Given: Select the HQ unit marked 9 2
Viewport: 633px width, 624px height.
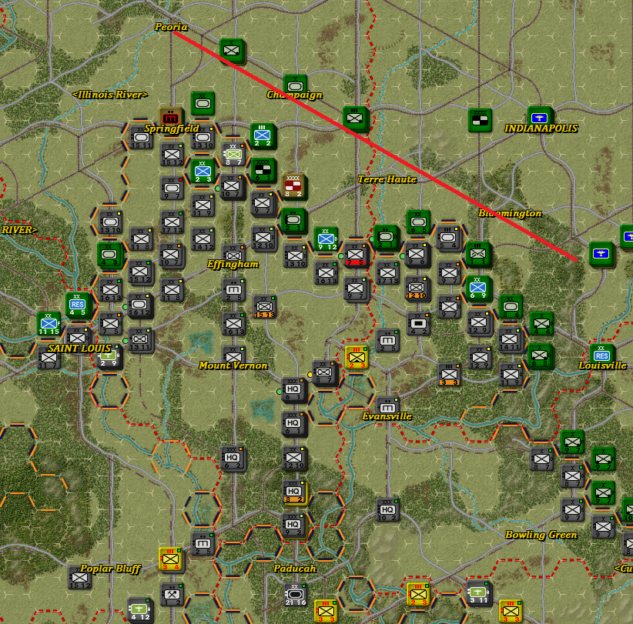Looking at the screenshot, I should [293, 525].
